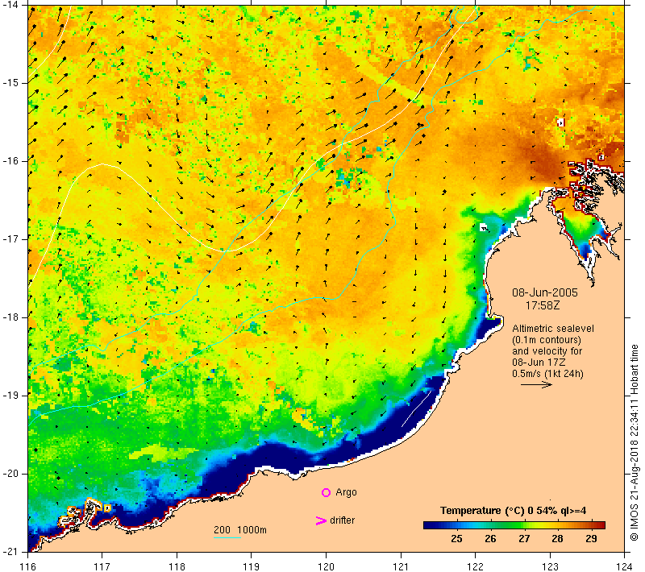
Task: Click the '08-Jun 17Z' caption line
Action: coord(539,362)
